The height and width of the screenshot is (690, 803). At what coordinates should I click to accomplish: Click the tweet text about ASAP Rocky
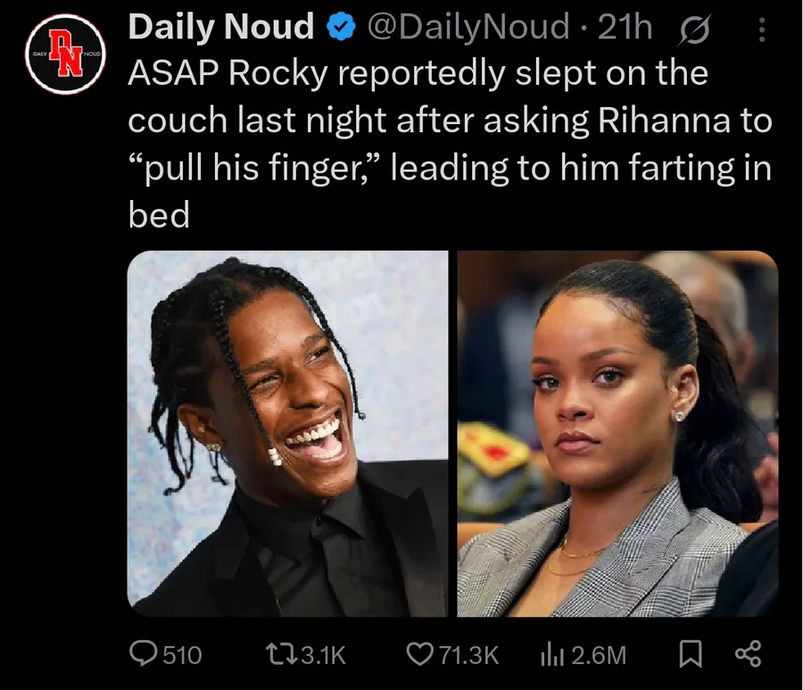tap(450, 144)
